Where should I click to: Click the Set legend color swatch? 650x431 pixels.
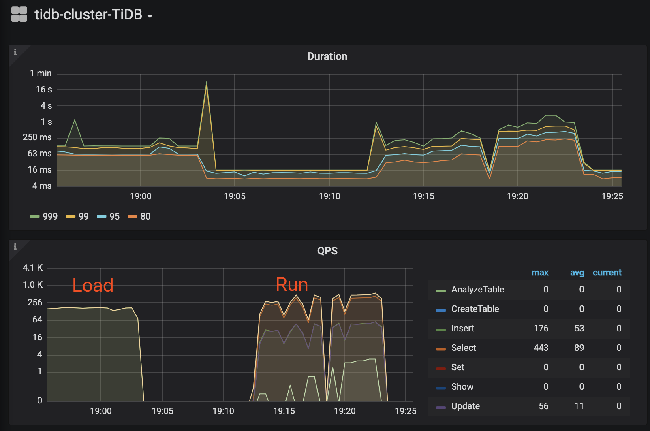pos(441,369)
